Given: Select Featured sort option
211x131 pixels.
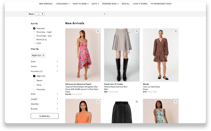Looking at the screenshot, I should coord(34,28).
